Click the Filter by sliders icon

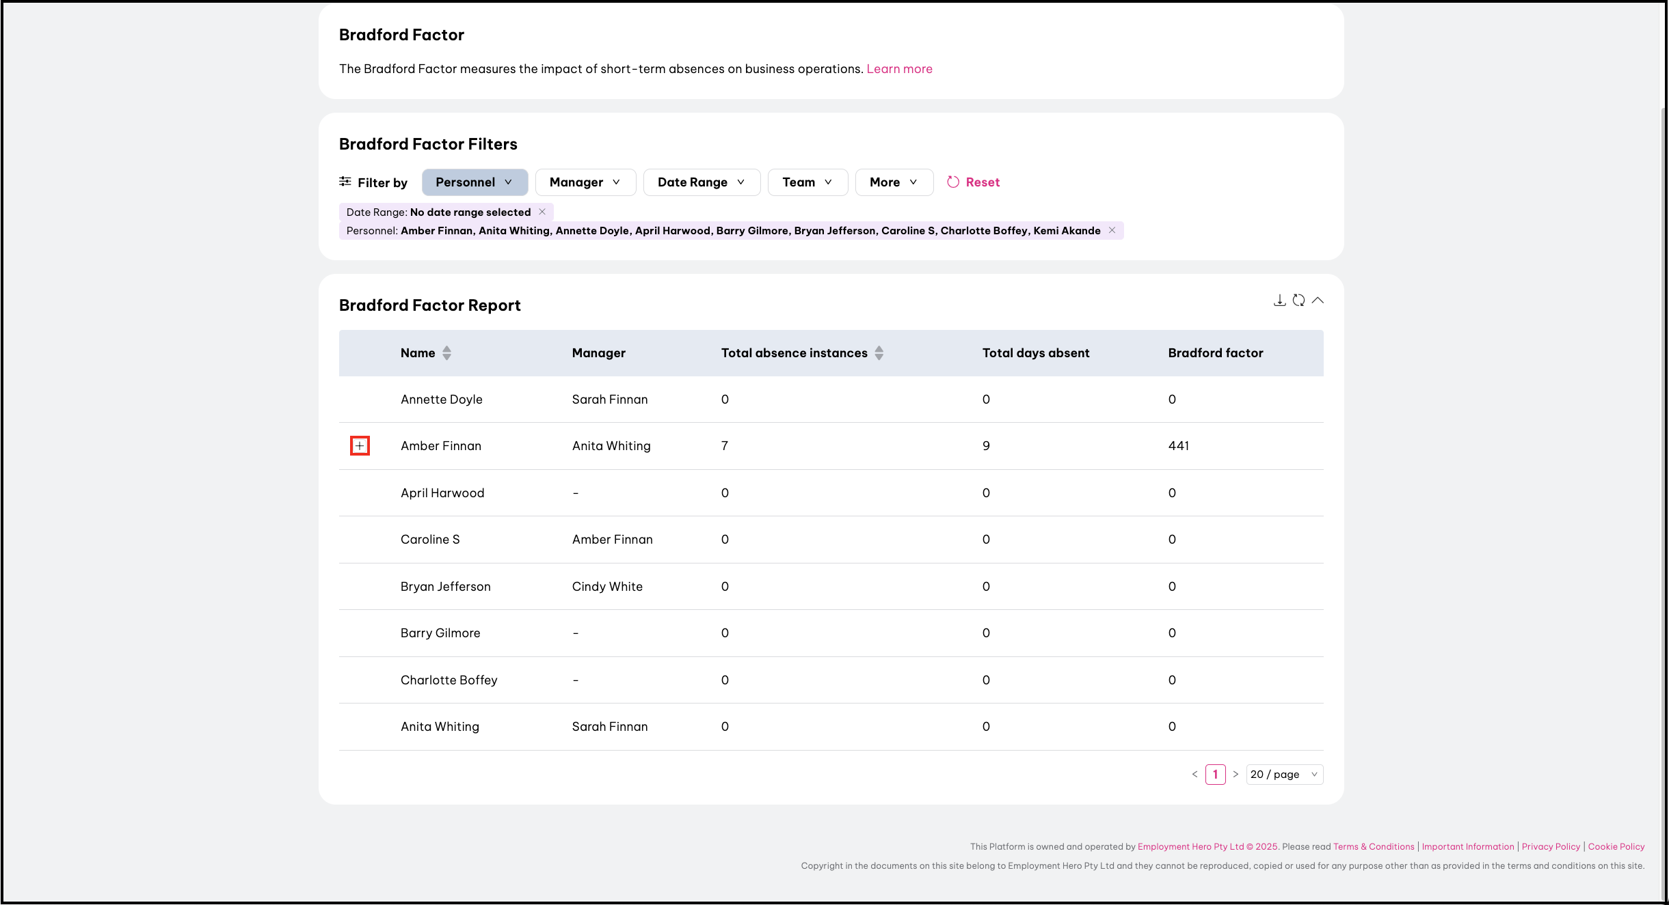345,182
